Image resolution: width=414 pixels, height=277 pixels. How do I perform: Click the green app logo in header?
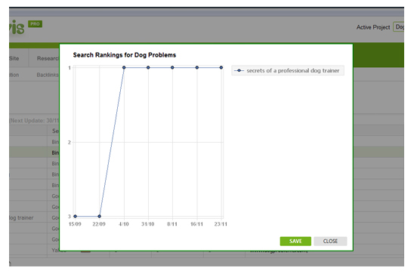coord(17,27)
